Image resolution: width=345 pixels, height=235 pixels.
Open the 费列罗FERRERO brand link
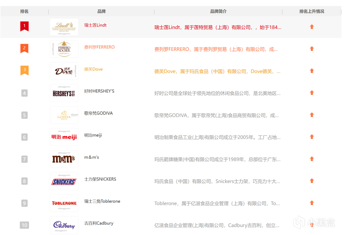pyautogui.click(x=99, y=47)
